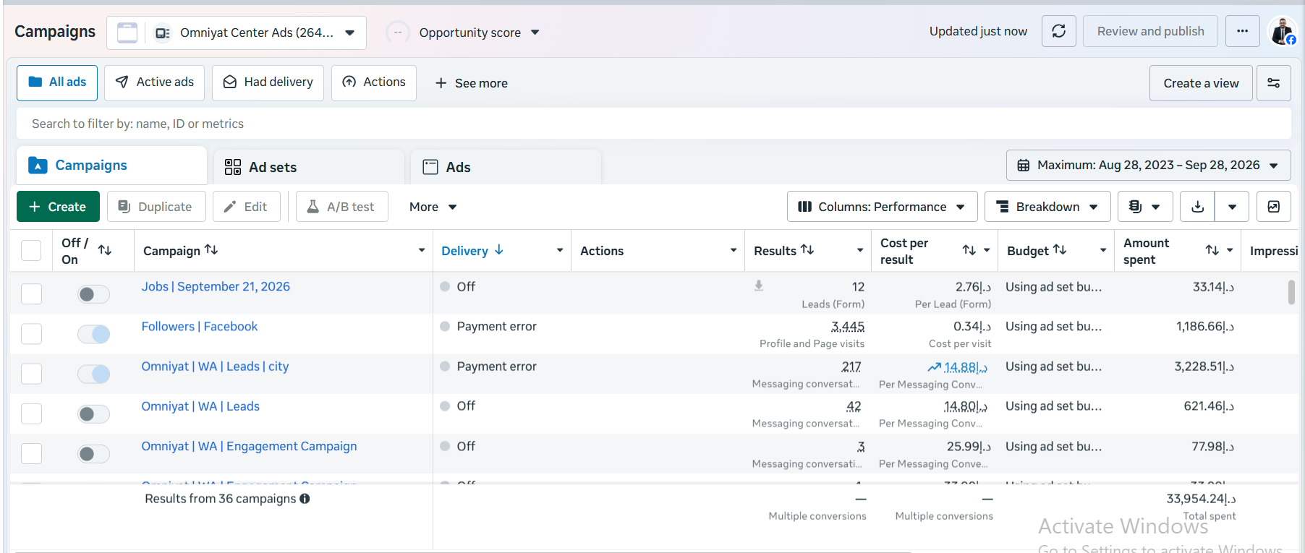
Task: Click See more views
Action: pyautogui.click(x=471, y=83)
